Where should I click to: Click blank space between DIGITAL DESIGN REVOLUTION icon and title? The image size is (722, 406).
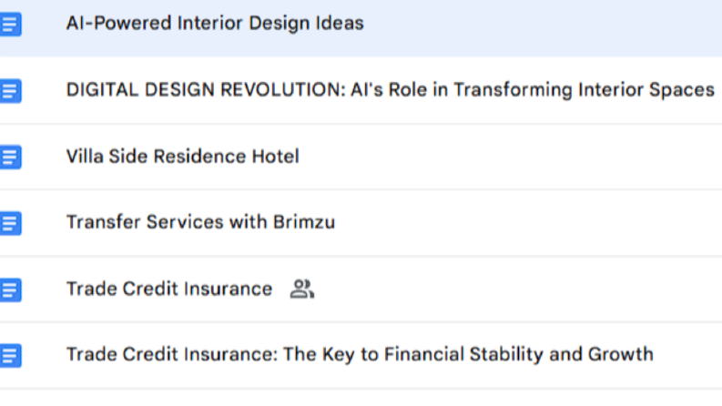click(44, 91)
